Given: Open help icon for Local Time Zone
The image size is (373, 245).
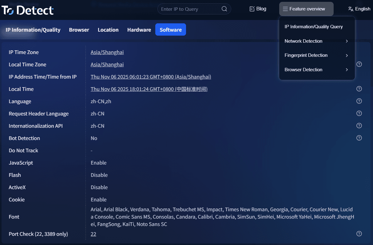Looking at the screenshot, I should click(359, 64).
